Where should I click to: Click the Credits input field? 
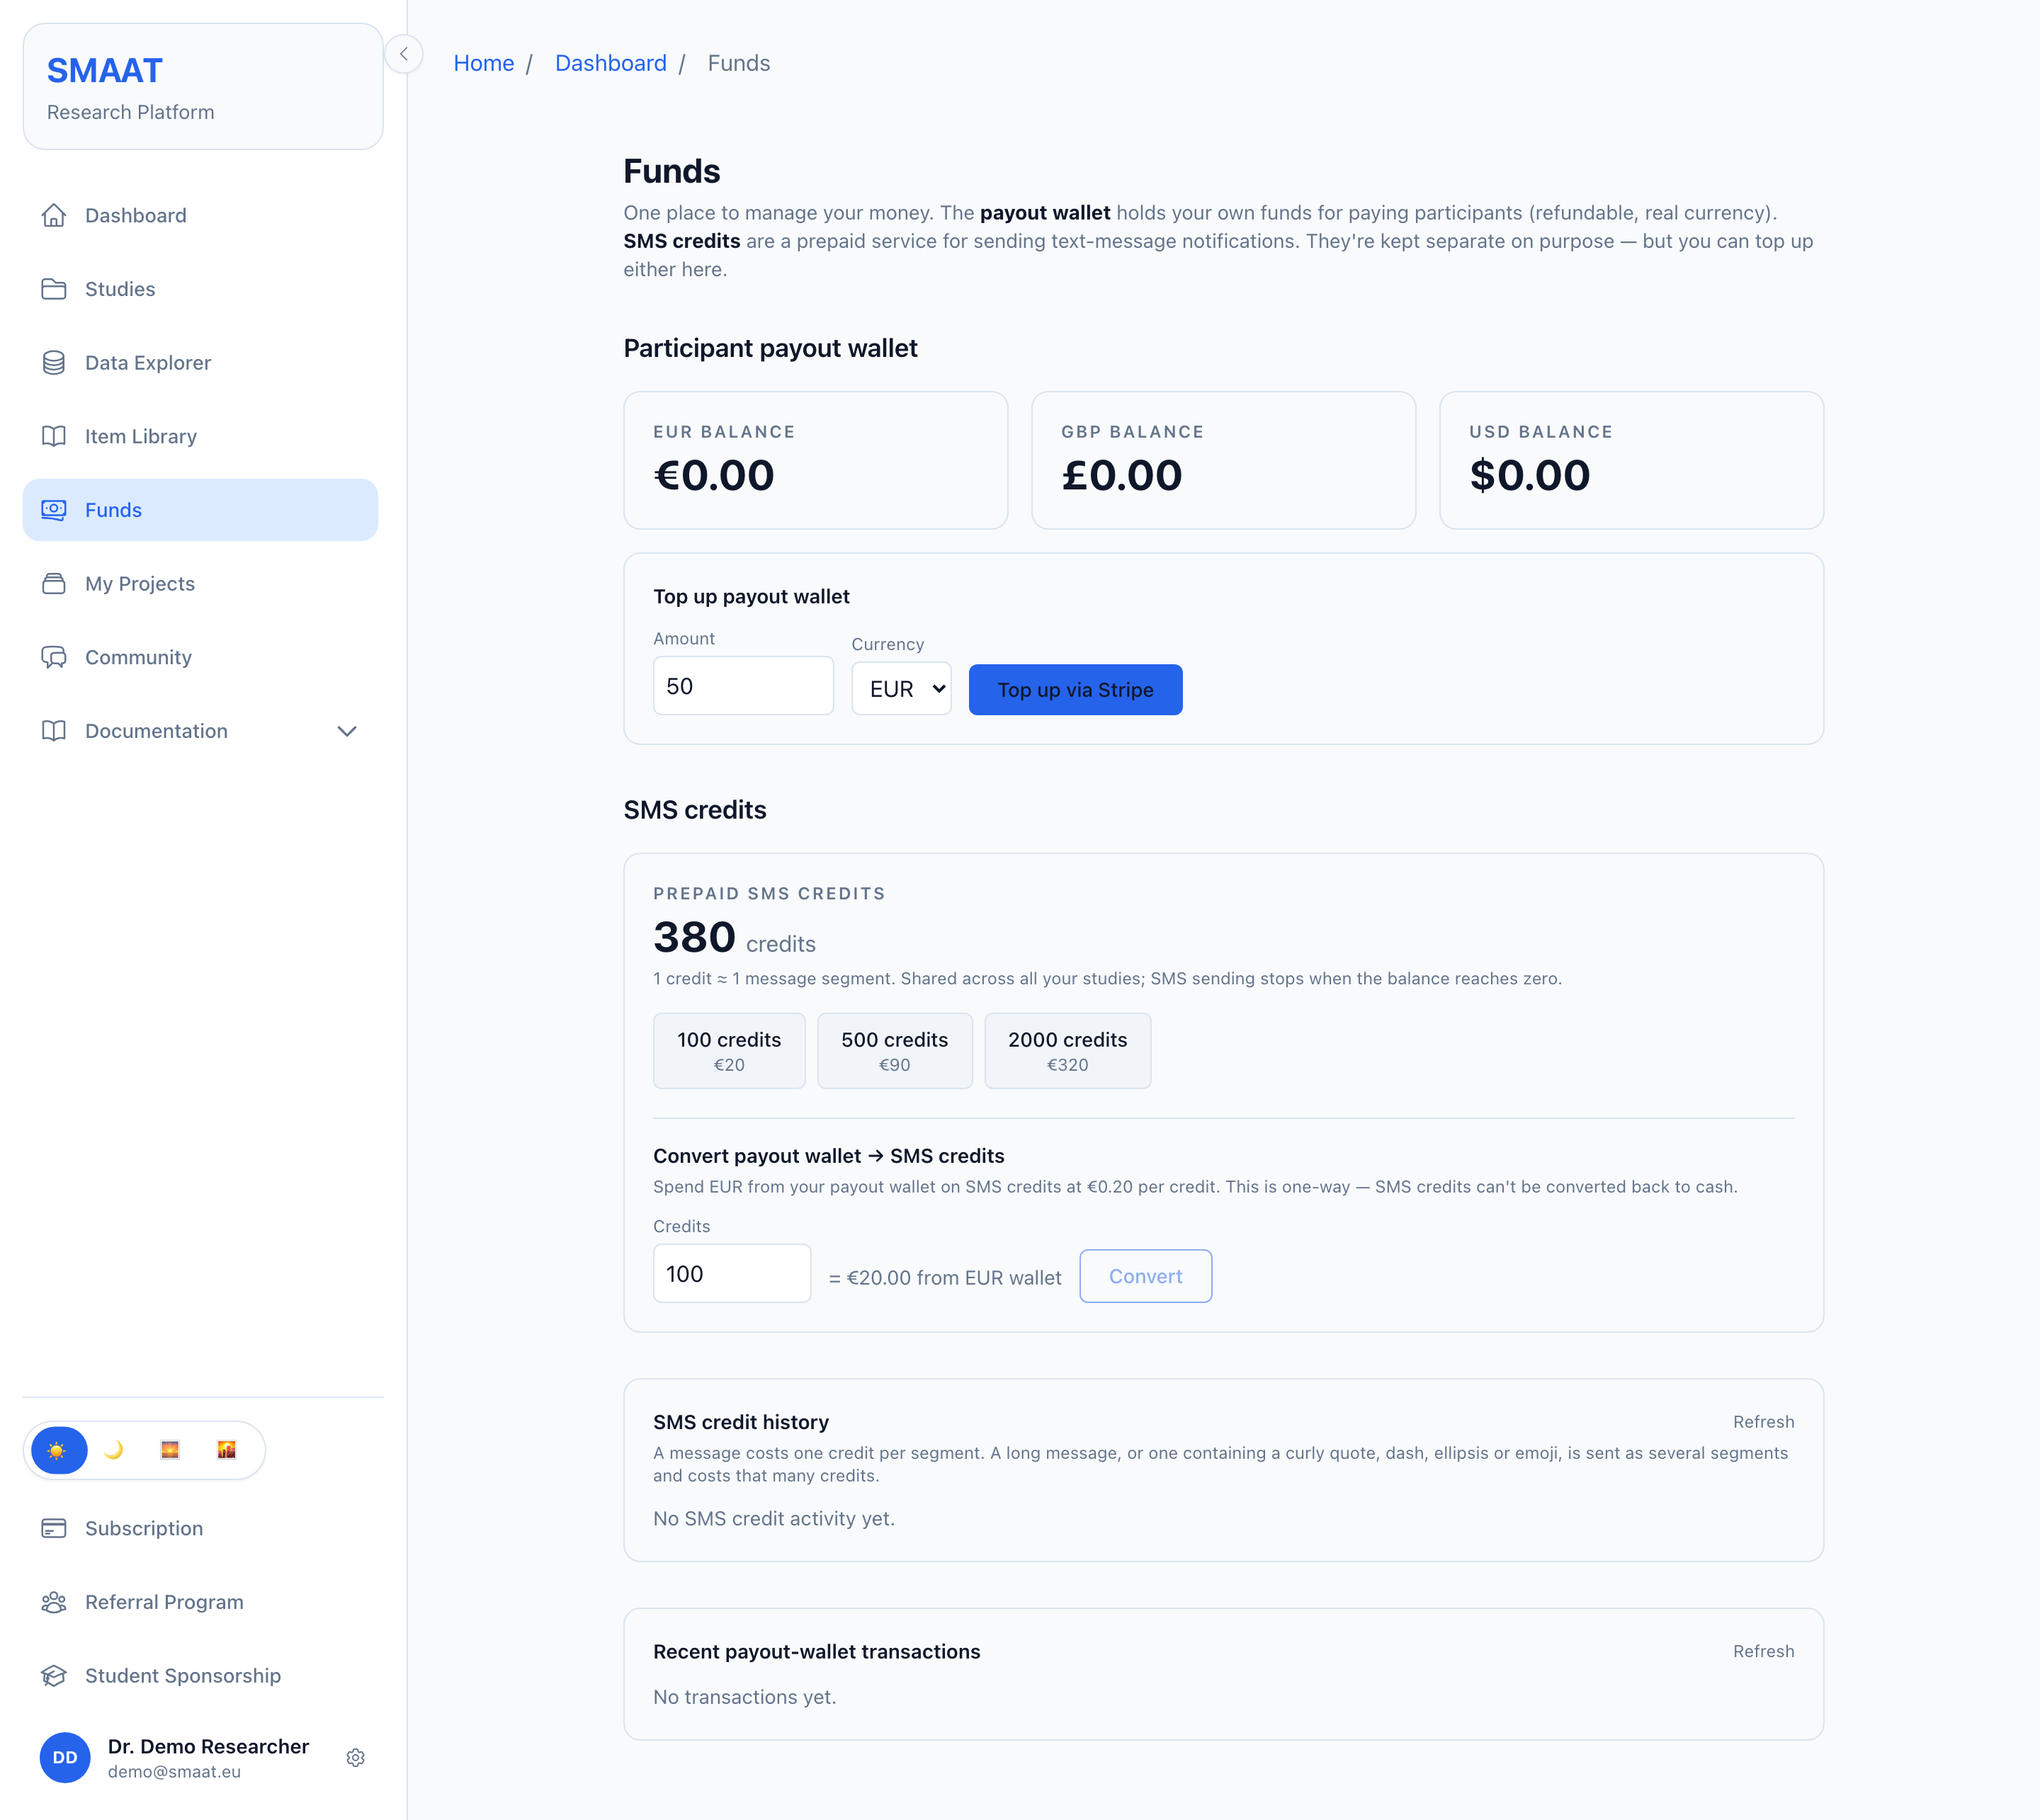pos(732,1273)
